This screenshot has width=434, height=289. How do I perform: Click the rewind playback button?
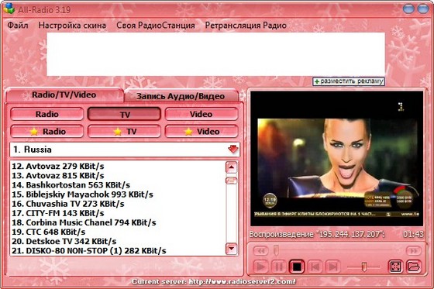[x=260, y=251]
